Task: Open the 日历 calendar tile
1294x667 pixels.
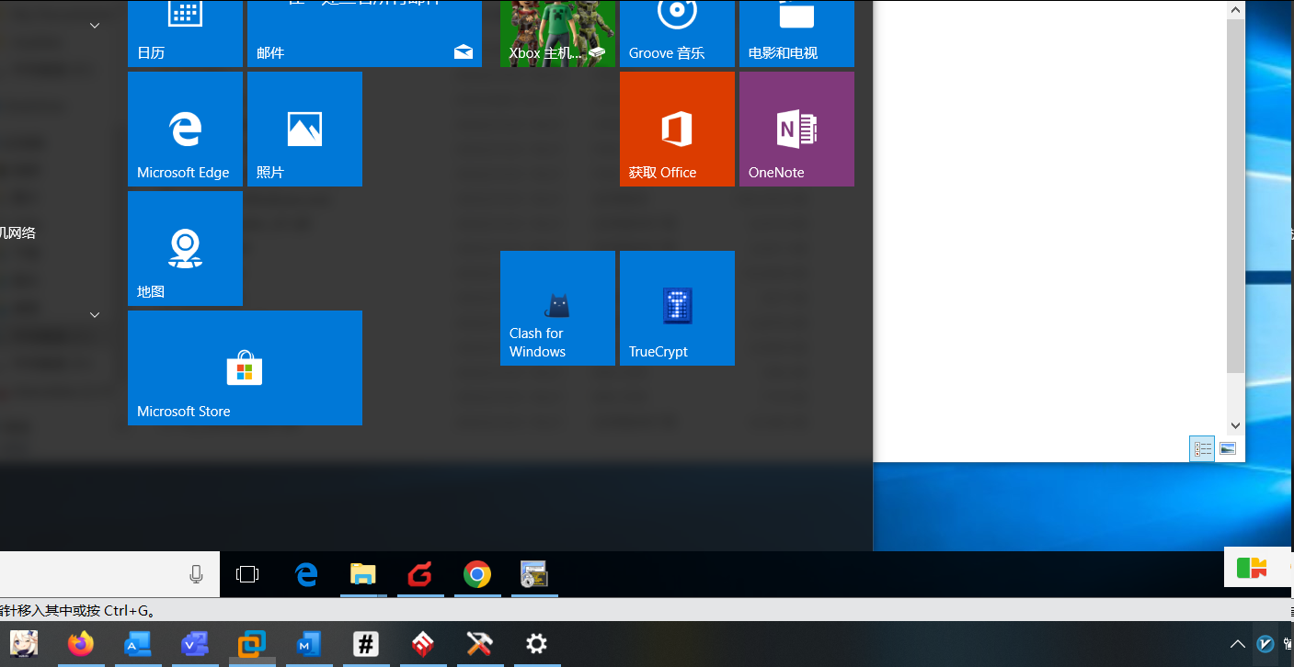Action: (x=185, y=33)
